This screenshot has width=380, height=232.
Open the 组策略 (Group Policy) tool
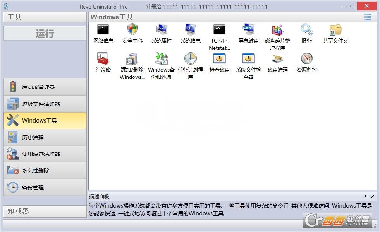[103, 61]
